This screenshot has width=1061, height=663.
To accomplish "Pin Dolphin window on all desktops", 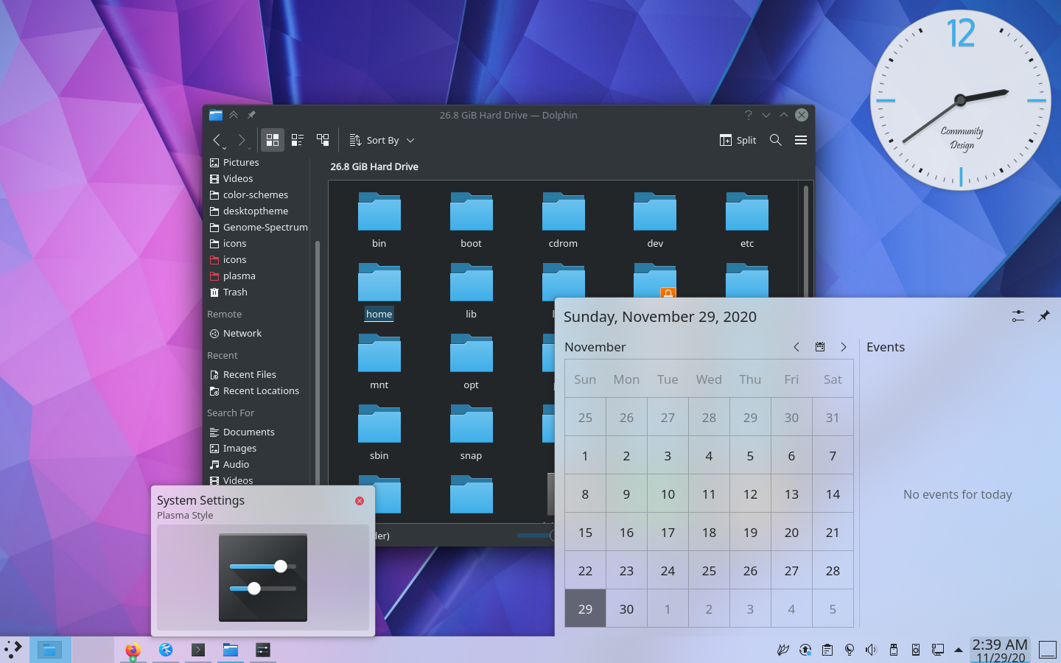I will tap(251, 115).
